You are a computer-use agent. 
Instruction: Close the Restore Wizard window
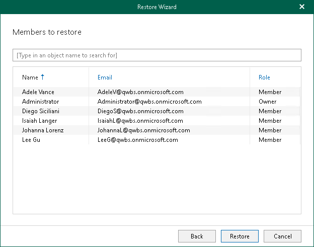302,7
